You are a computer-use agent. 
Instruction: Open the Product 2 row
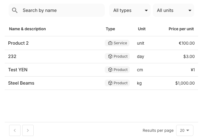click(x=18, y=43)
